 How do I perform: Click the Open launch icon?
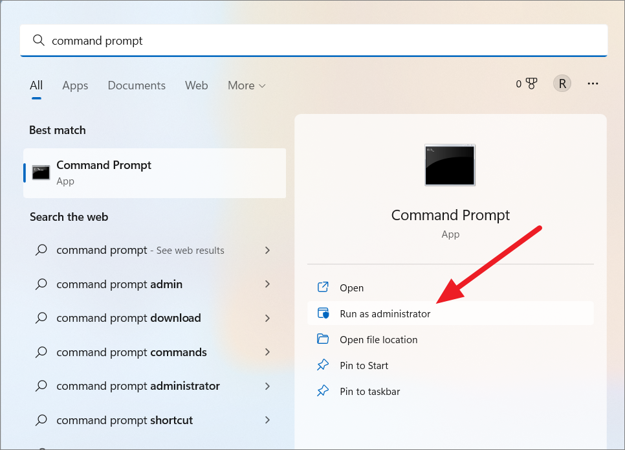click(323, 287)
